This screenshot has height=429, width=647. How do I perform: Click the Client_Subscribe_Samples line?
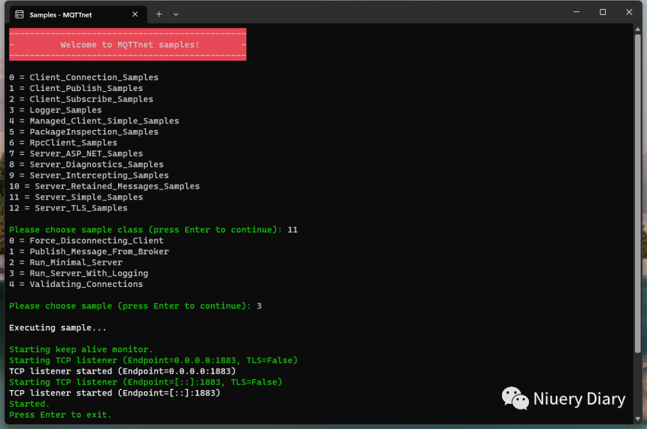(x=81, y=99)
